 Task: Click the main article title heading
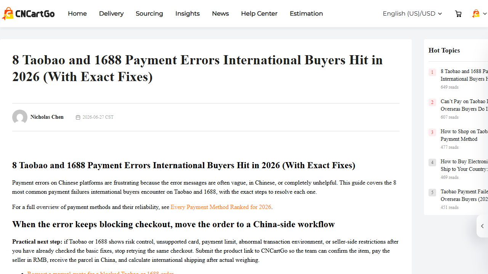[197, 68]
